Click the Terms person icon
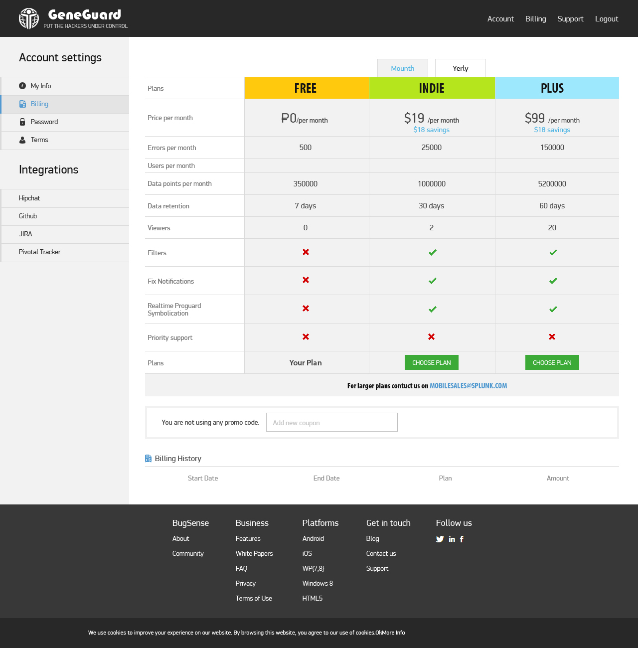The height and width of the screenshot is (648, 638). [x=22, y=140]
